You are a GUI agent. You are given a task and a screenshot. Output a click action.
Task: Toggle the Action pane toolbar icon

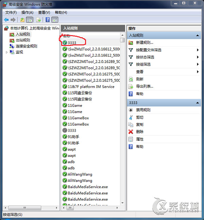click(x=55, y=20)
